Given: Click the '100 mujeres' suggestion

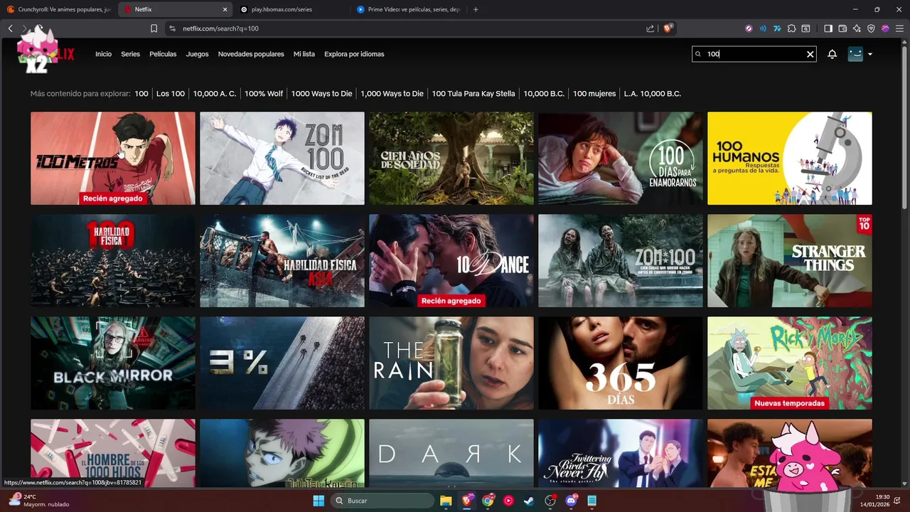Looking at the screenshot, I should point(594,94).
